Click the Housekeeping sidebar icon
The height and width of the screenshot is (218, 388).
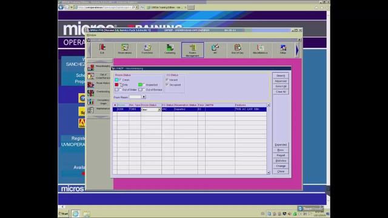point(91,67)
